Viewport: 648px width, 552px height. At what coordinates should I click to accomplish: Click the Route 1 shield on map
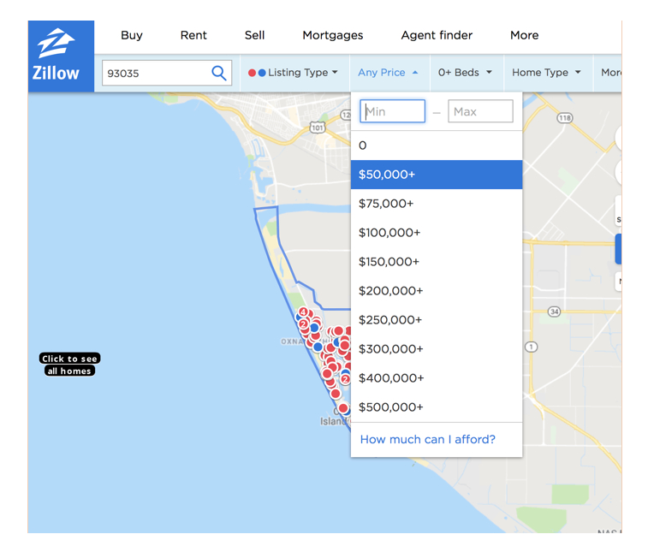(532, 347)
